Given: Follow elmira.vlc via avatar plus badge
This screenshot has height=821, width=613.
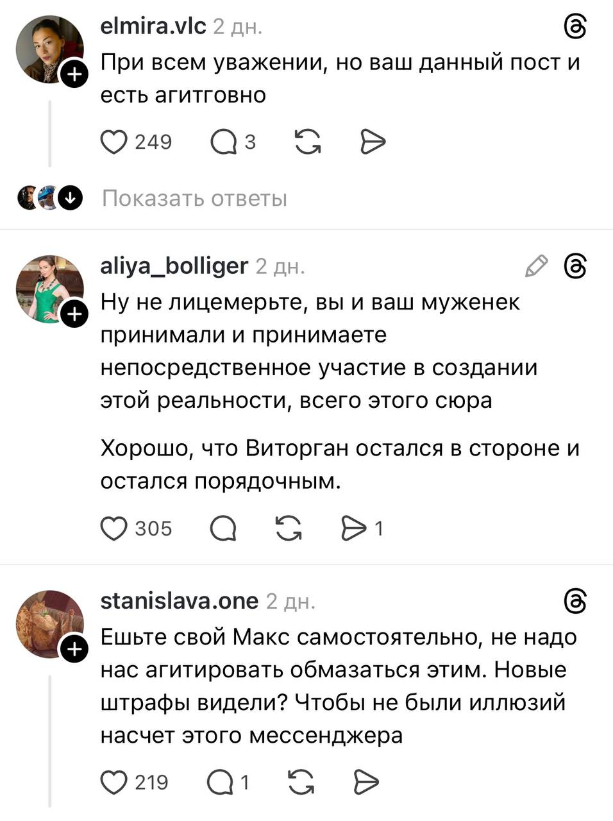Looking at the screenshot, I should tap(74, 76).
